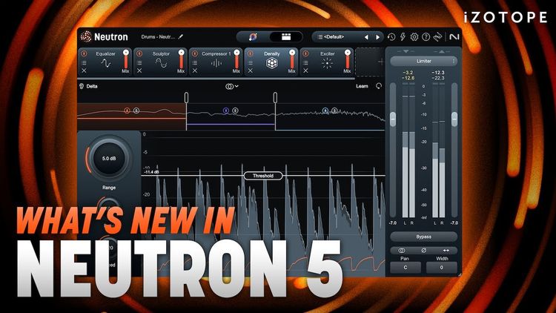Screen dimensions: 556x313
Task: Collapse output section triangle above Limiter
Action: (x=441, y=51)
